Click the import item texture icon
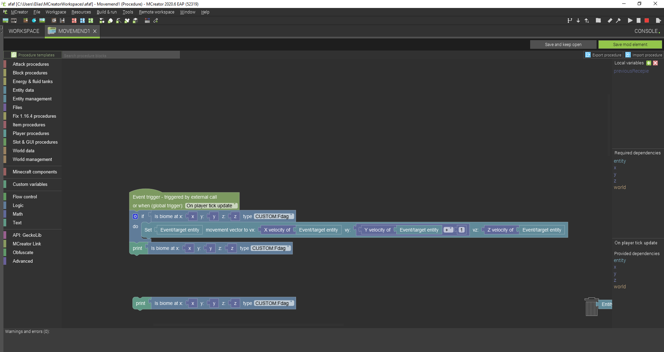Viewport: 664px width, 352px height. click(34, 20)
